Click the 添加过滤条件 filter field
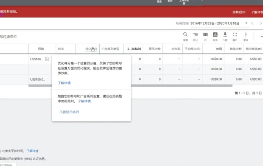Viewport: 263px width, 166px height. coord(9,37)
